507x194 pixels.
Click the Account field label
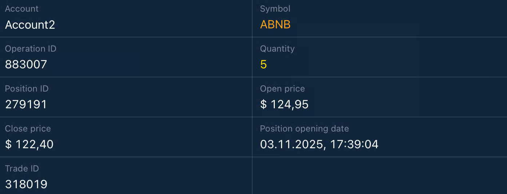(22, 9)
